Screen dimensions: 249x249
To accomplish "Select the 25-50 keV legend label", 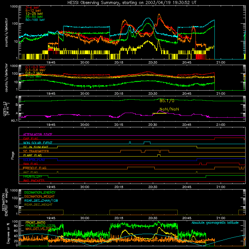I will pyautogui.click(x=34, y=17).
